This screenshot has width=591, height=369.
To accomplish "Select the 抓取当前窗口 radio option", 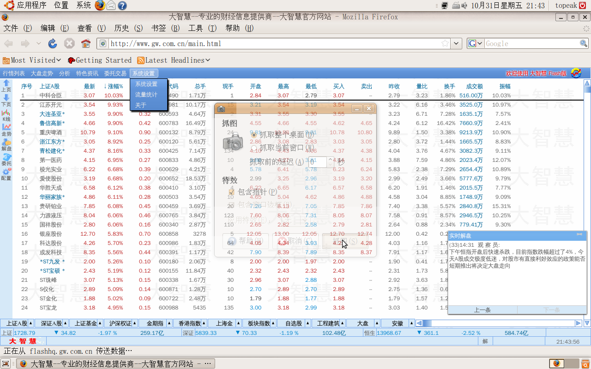I will 253,148.
